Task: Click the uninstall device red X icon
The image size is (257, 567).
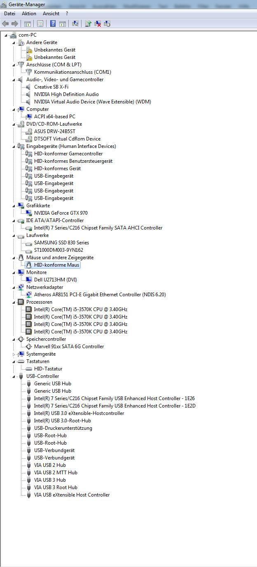Action: point(98,23)
